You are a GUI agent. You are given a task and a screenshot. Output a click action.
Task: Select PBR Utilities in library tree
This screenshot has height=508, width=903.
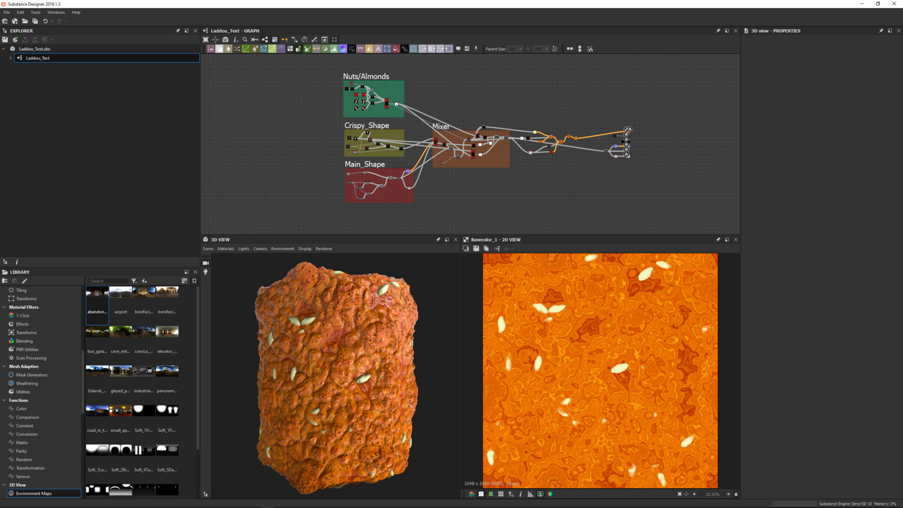27,349
